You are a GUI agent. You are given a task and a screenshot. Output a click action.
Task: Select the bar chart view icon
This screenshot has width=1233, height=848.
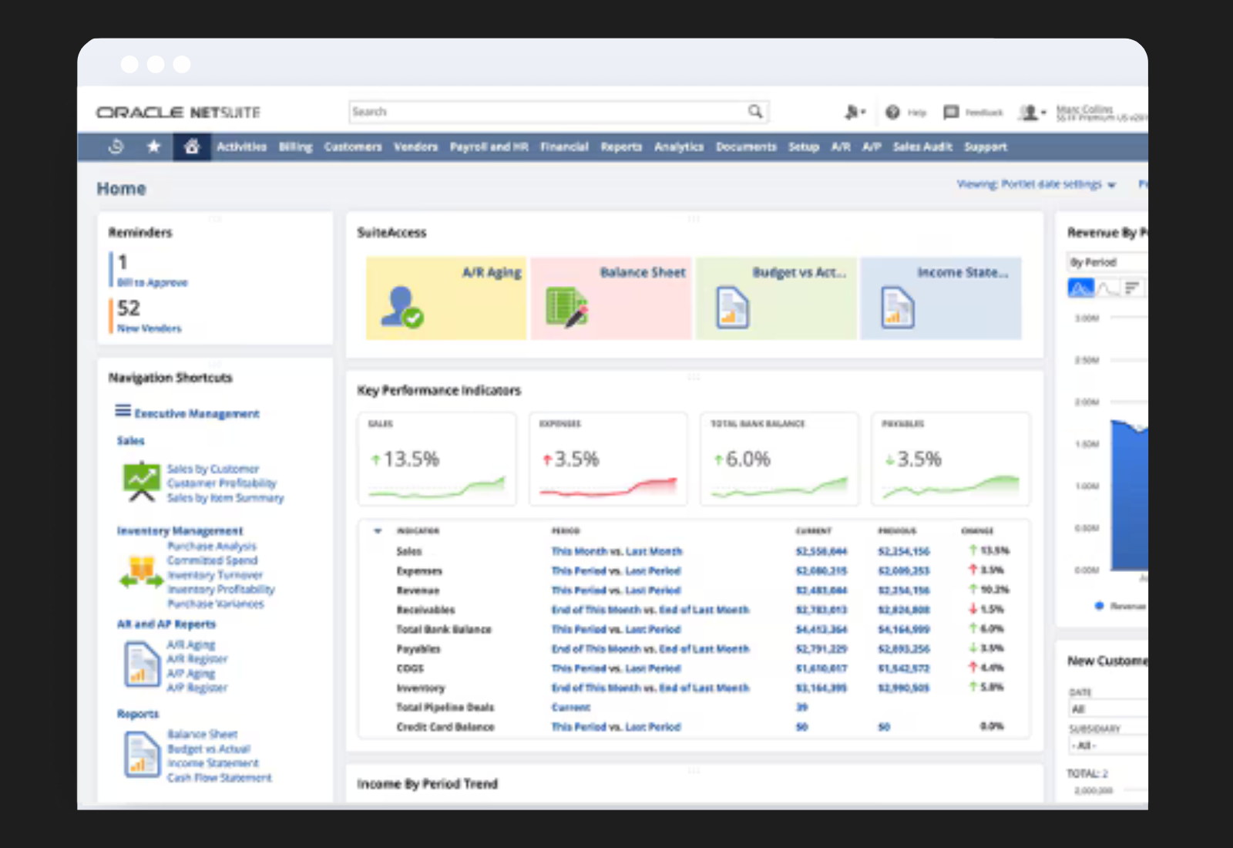click(x=1132, y=288)
